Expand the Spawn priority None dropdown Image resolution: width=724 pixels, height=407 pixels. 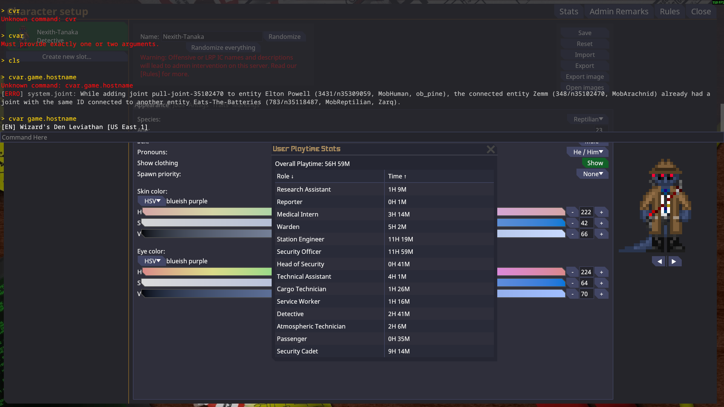[592, 174]
